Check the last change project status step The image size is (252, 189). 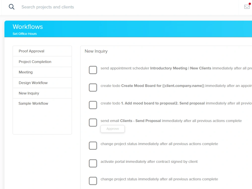pyautogui.click(x=93, y=181)
